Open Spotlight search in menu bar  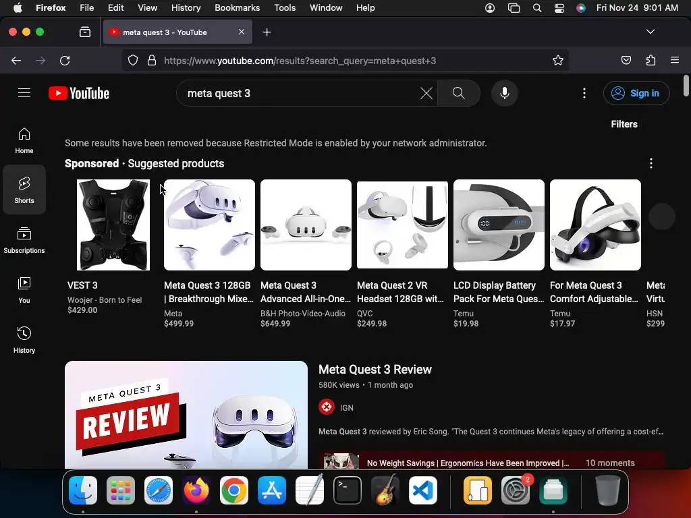[537, 8]
